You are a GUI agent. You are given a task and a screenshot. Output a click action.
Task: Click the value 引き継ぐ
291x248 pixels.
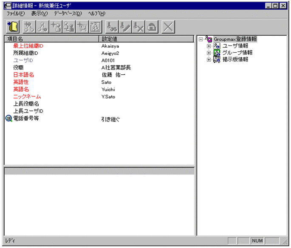(110, 119)
